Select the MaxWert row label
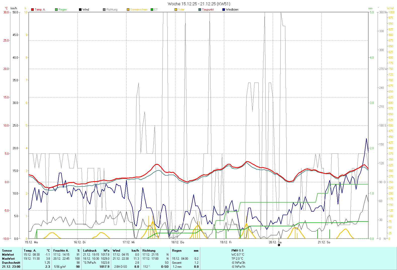This screenshot has width=397, height=270. [8, 259]
